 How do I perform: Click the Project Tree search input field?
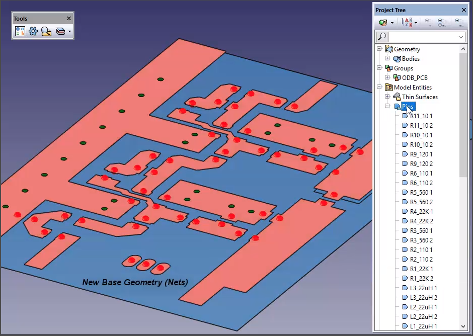click(422, 37)
